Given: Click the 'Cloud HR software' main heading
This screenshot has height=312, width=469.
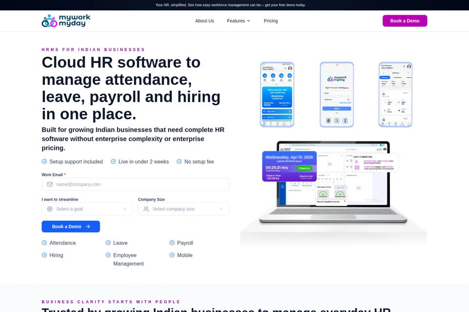Looking at the screenshot, I should click(x=131, y=88).
